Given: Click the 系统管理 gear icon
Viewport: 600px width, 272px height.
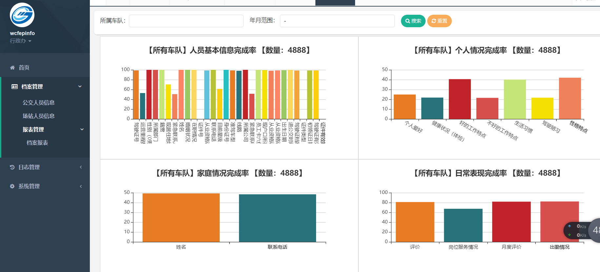Looking at the screenshot, I should click(12, 186).
